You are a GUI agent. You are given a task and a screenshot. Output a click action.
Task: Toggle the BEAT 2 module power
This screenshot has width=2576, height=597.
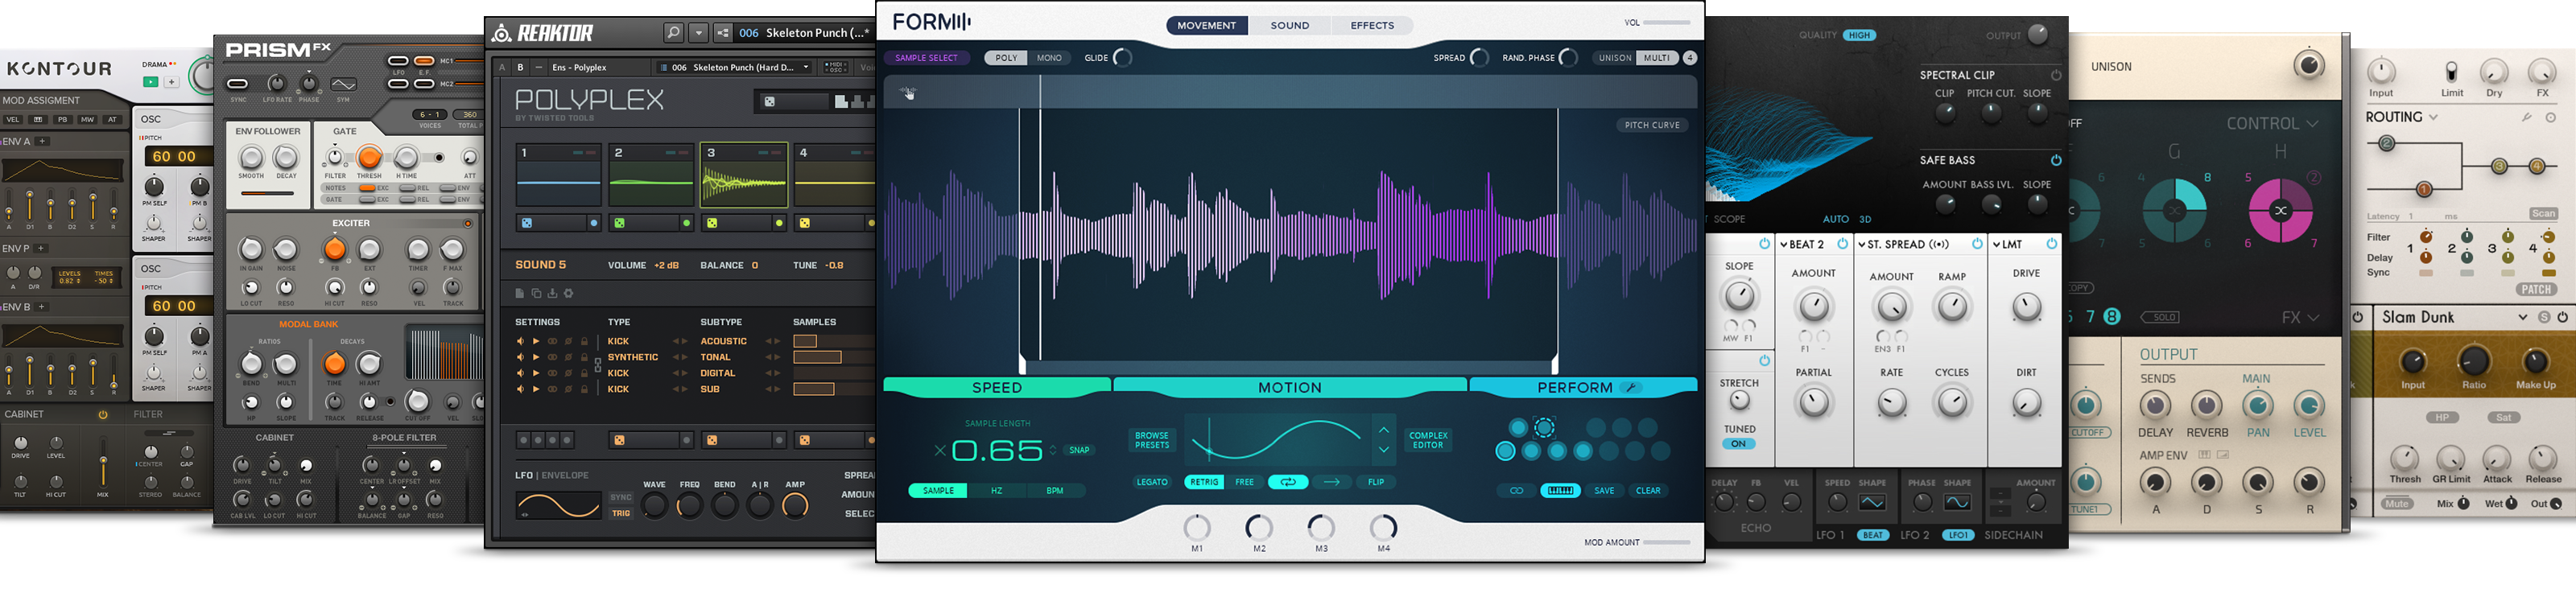coord(1842,244)
